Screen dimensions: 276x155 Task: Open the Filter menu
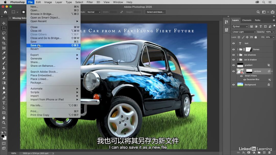pos(90,2)
